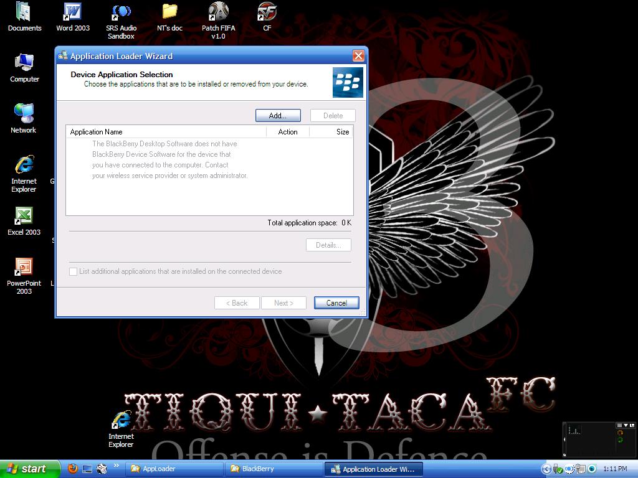Open Excel 2003 desktop shortcut

click(x=24, y=217)
